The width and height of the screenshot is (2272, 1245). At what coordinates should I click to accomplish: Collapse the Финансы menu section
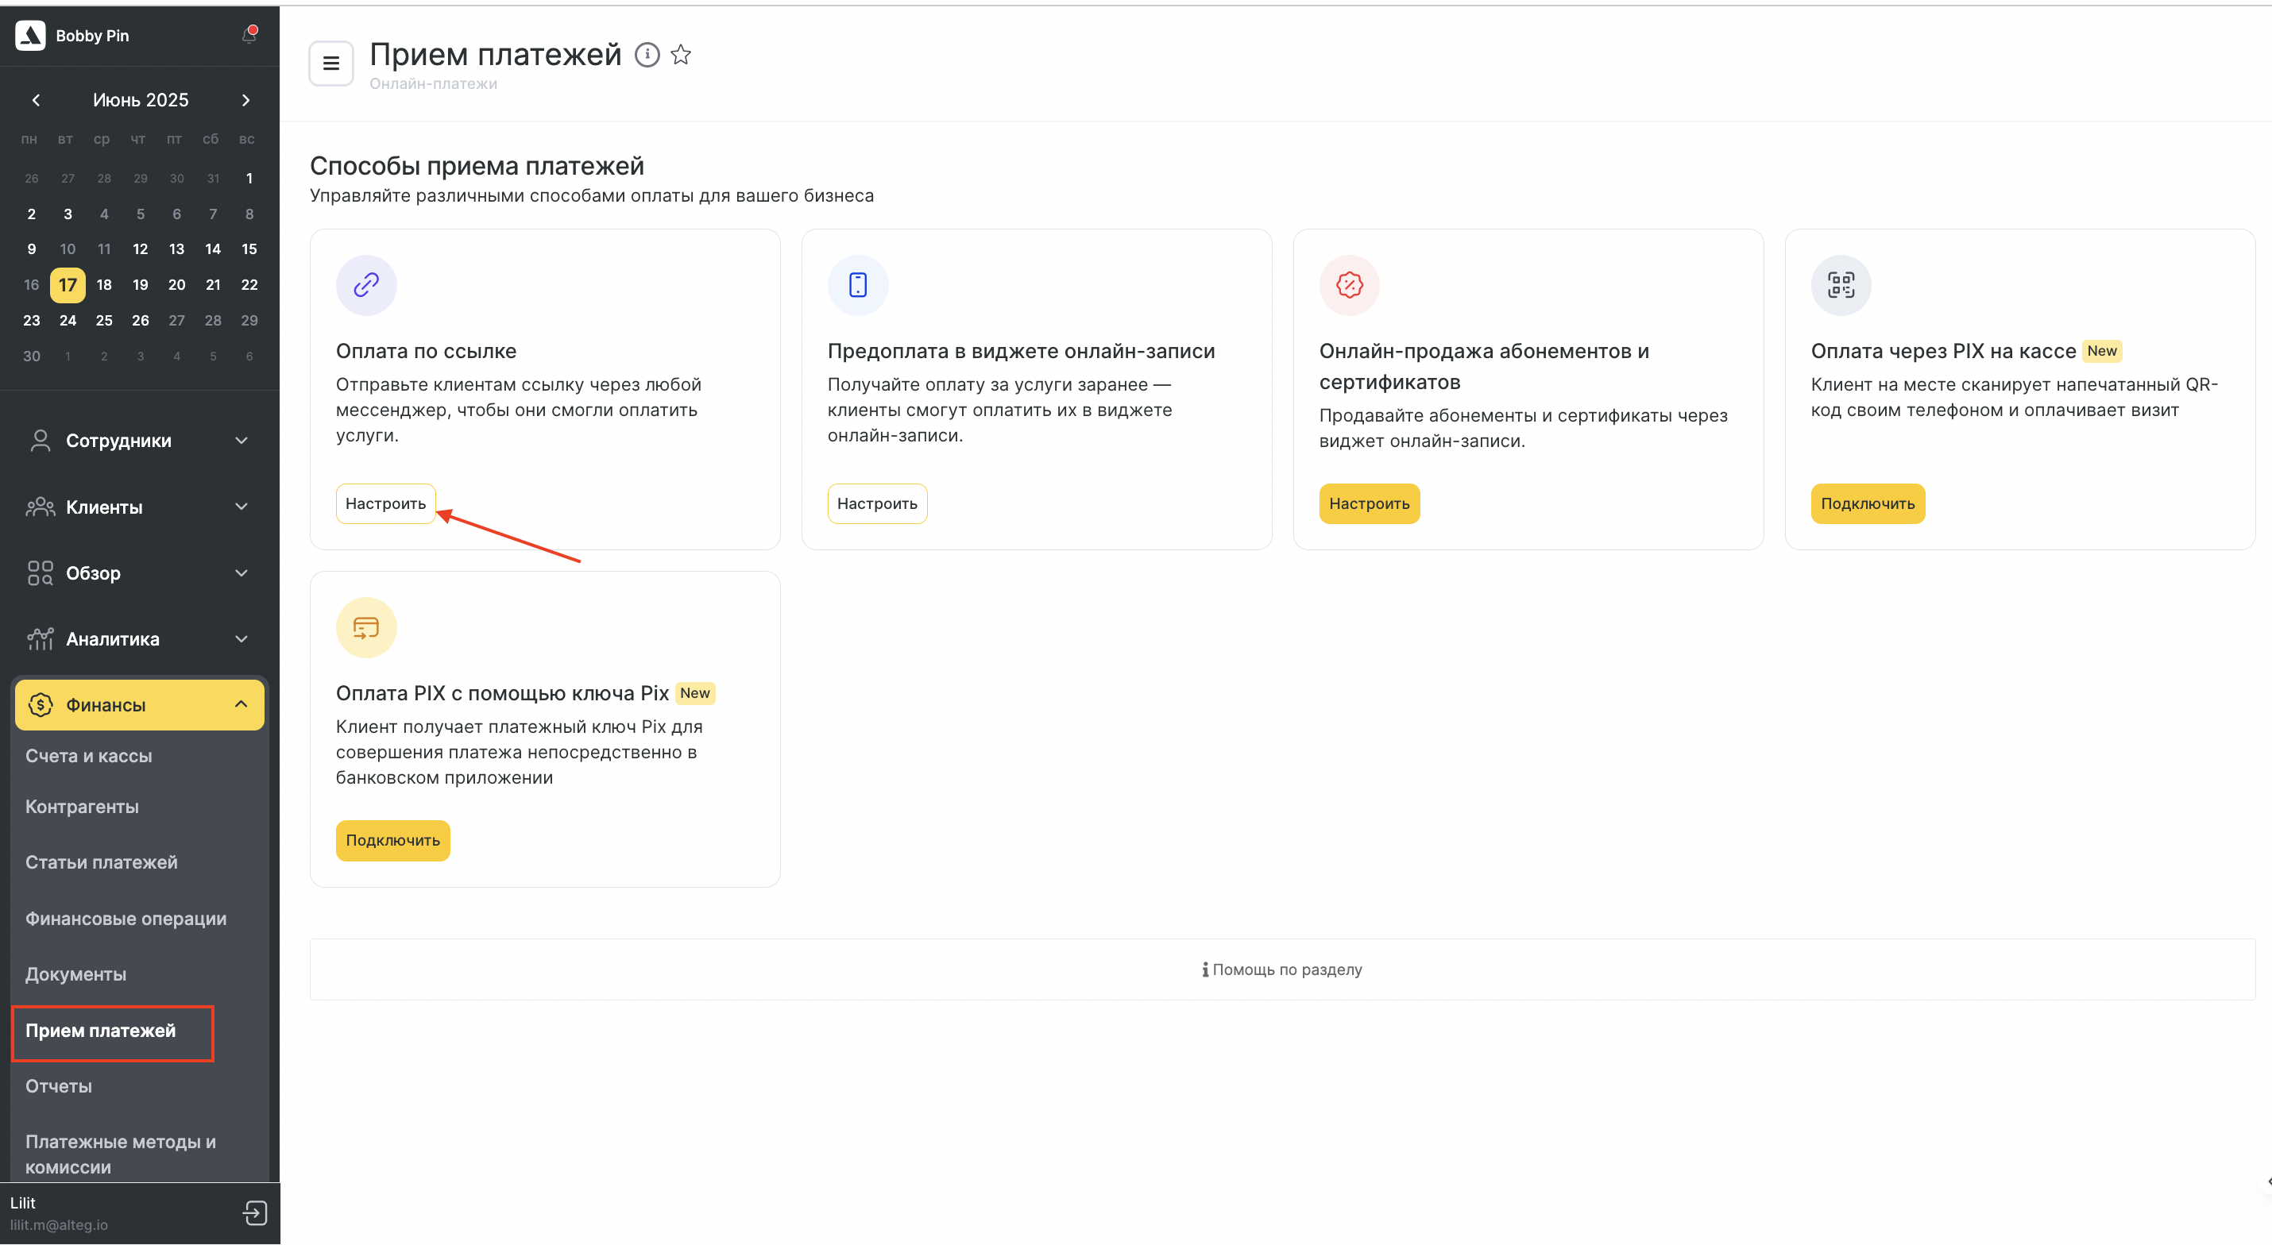(x=139, y=704)
